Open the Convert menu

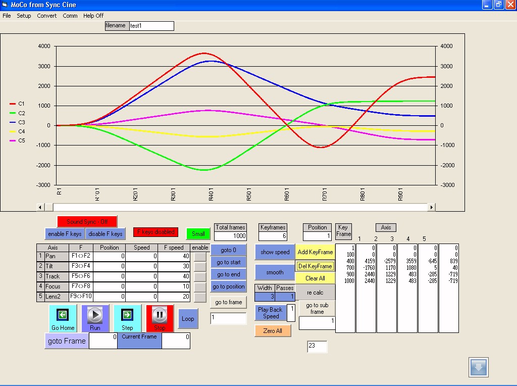pyautogui.click(x=47, y=16)
